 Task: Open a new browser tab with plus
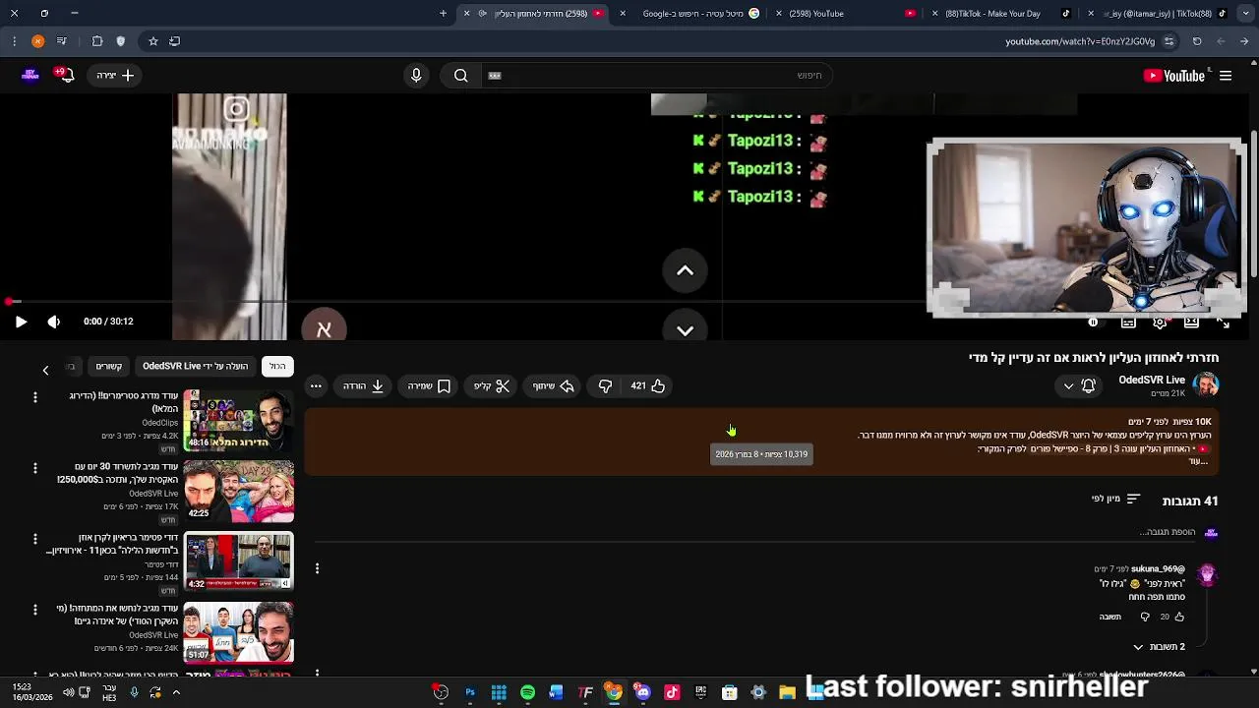coord(443,14)
